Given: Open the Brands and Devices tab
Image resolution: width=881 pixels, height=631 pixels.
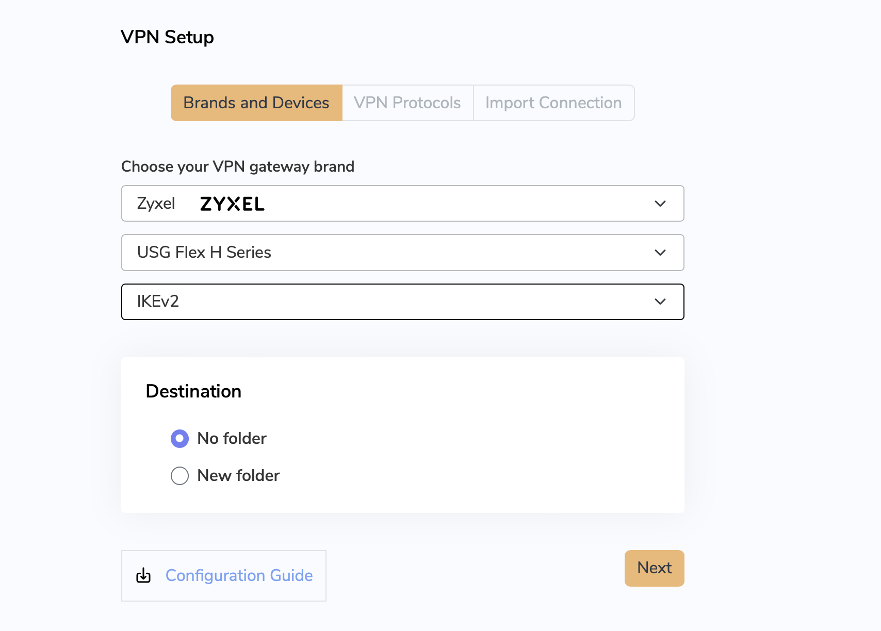Looking at the screenshot, I should pos(256,103).
